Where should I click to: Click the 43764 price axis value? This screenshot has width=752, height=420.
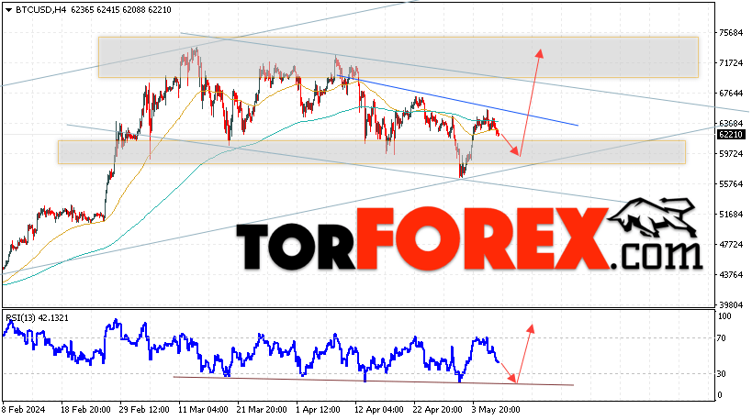(730, 274)
